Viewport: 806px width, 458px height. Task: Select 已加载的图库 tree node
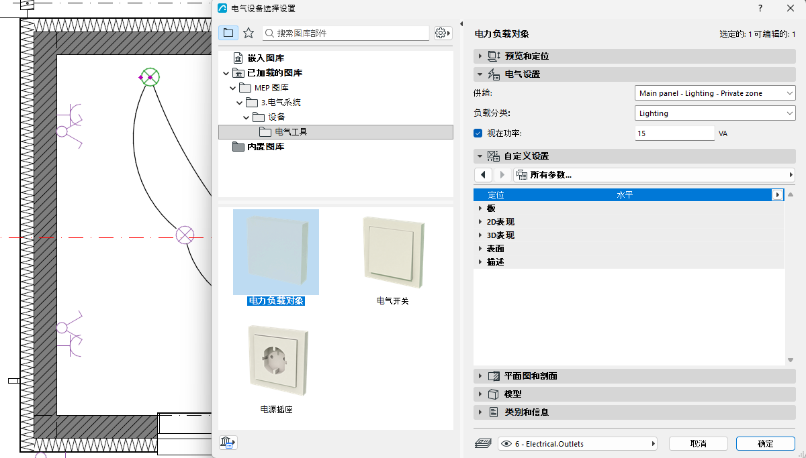(x=274, y=73)
